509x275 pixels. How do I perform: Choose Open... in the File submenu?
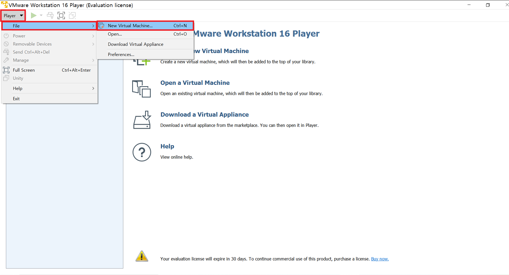tap(145, 34)
